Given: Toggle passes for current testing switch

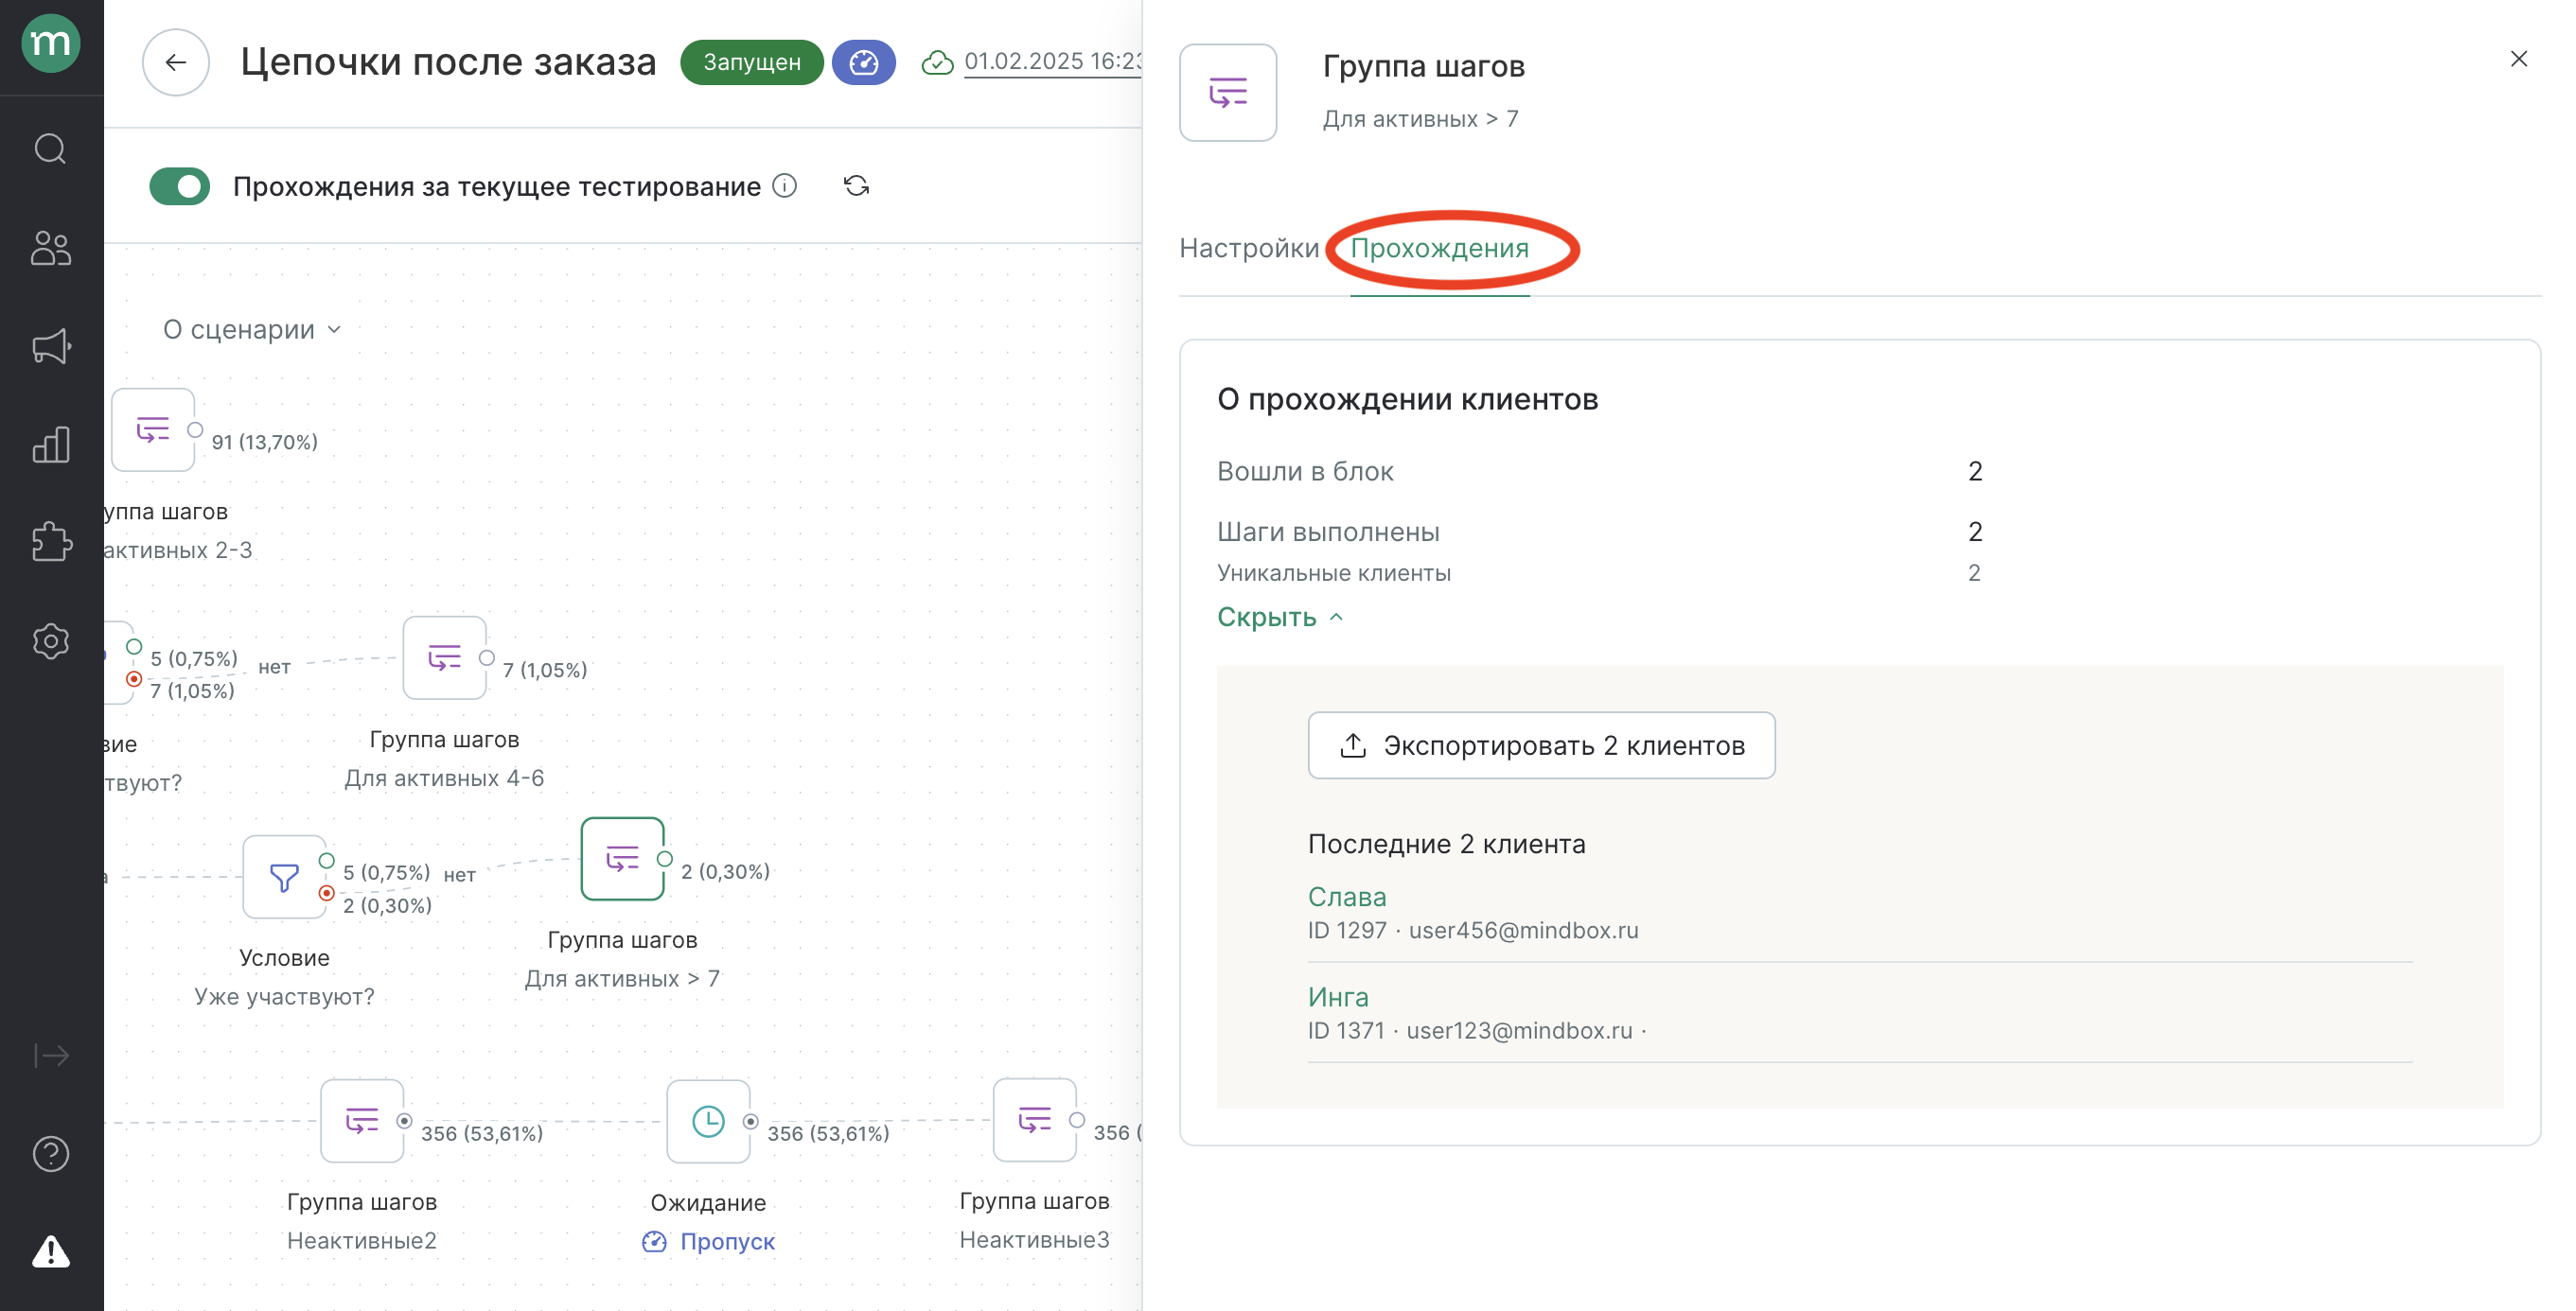Looking at the screenshot, I should tap(180, 187).
